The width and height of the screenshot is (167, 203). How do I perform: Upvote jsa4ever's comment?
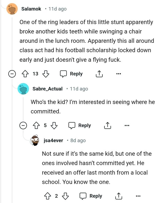47,196
